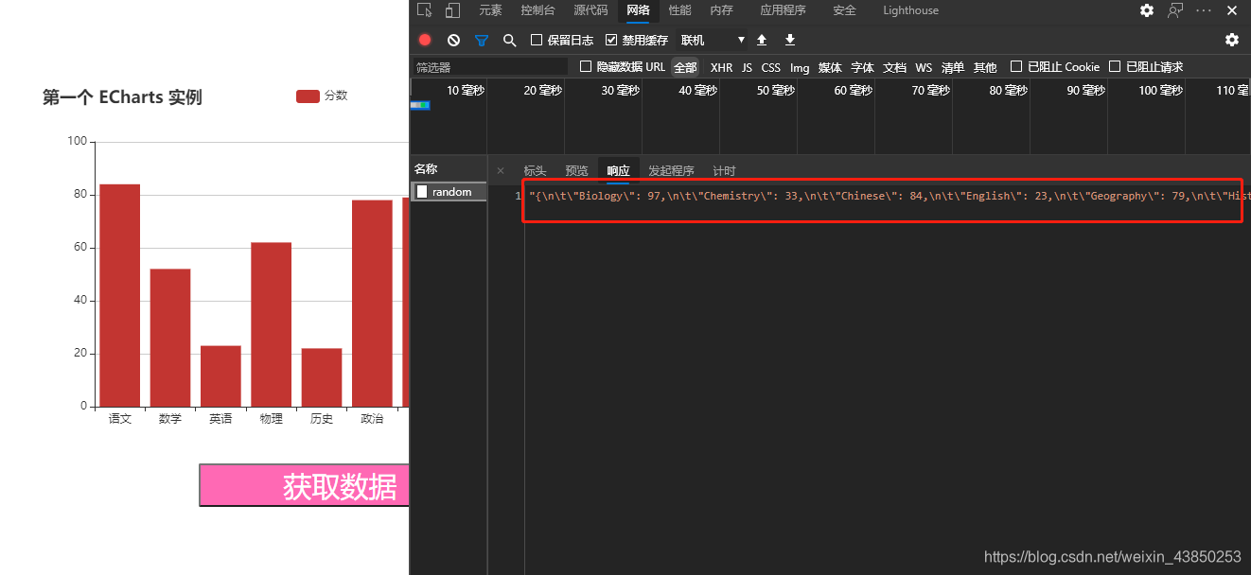Toggle device emulation toolbar icon
Screen dimensions: 1251x575
452,10
